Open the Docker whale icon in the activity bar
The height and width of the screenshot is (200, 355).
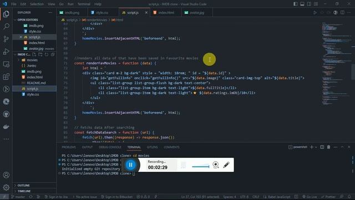(x=6, y=127)
